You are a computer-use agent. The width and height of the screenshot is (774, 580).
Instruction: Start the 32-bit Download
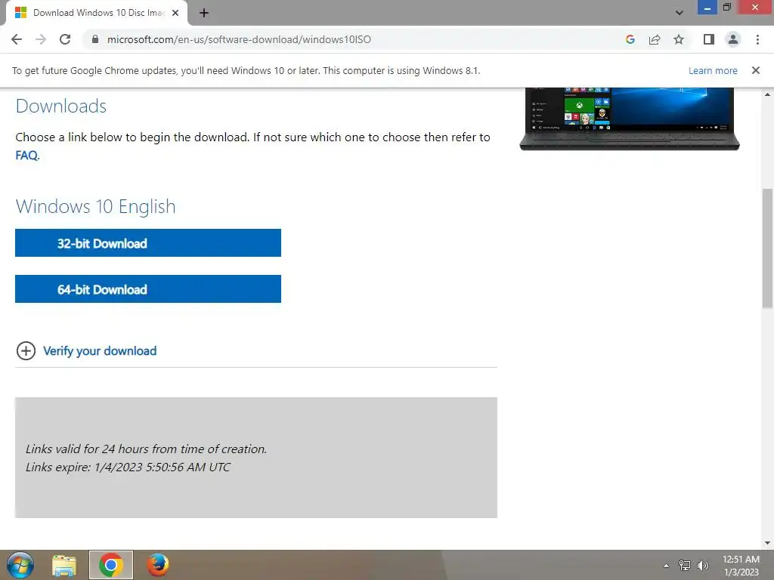pos(148,242)
